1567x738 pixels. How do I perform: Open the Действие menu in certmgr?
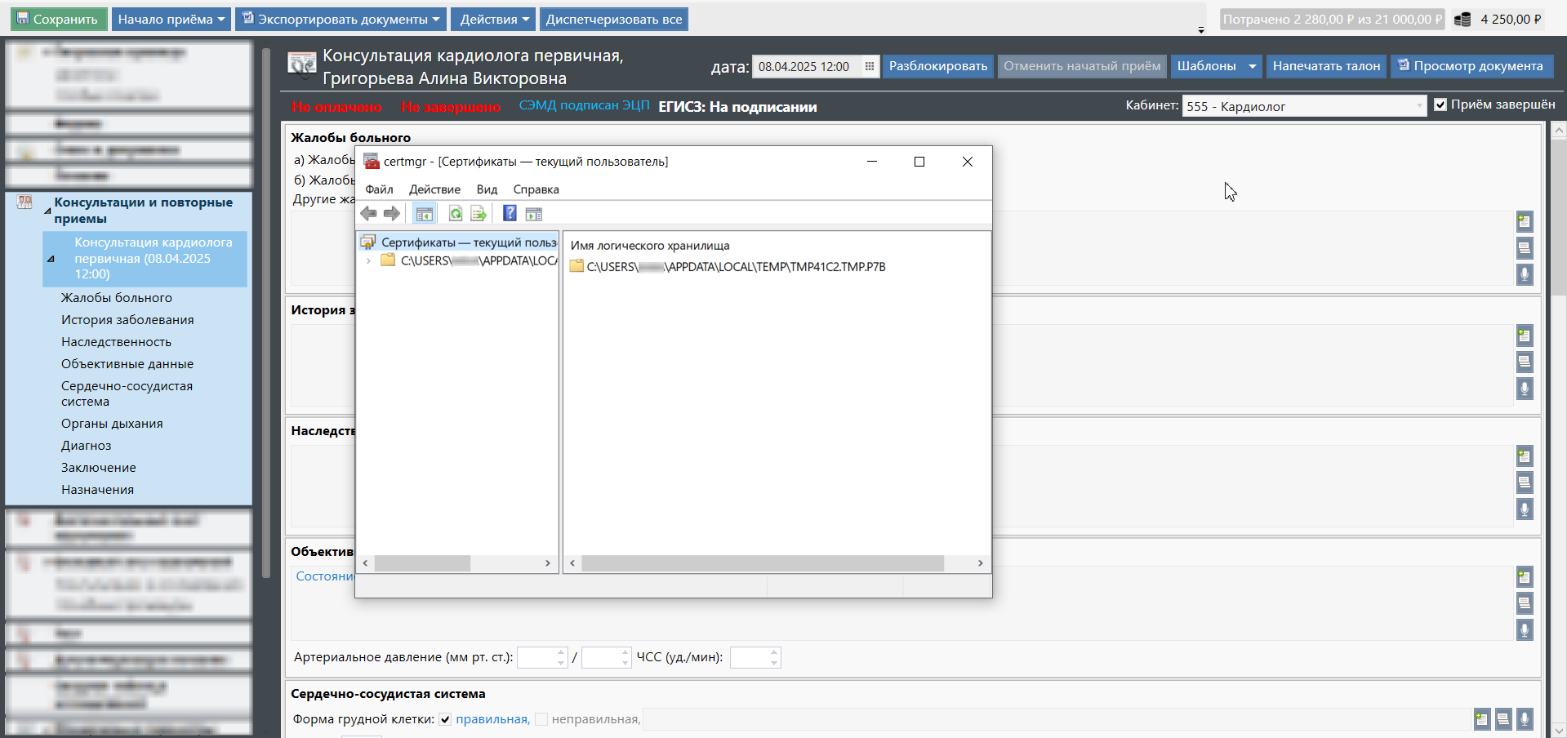click(434, 189)
